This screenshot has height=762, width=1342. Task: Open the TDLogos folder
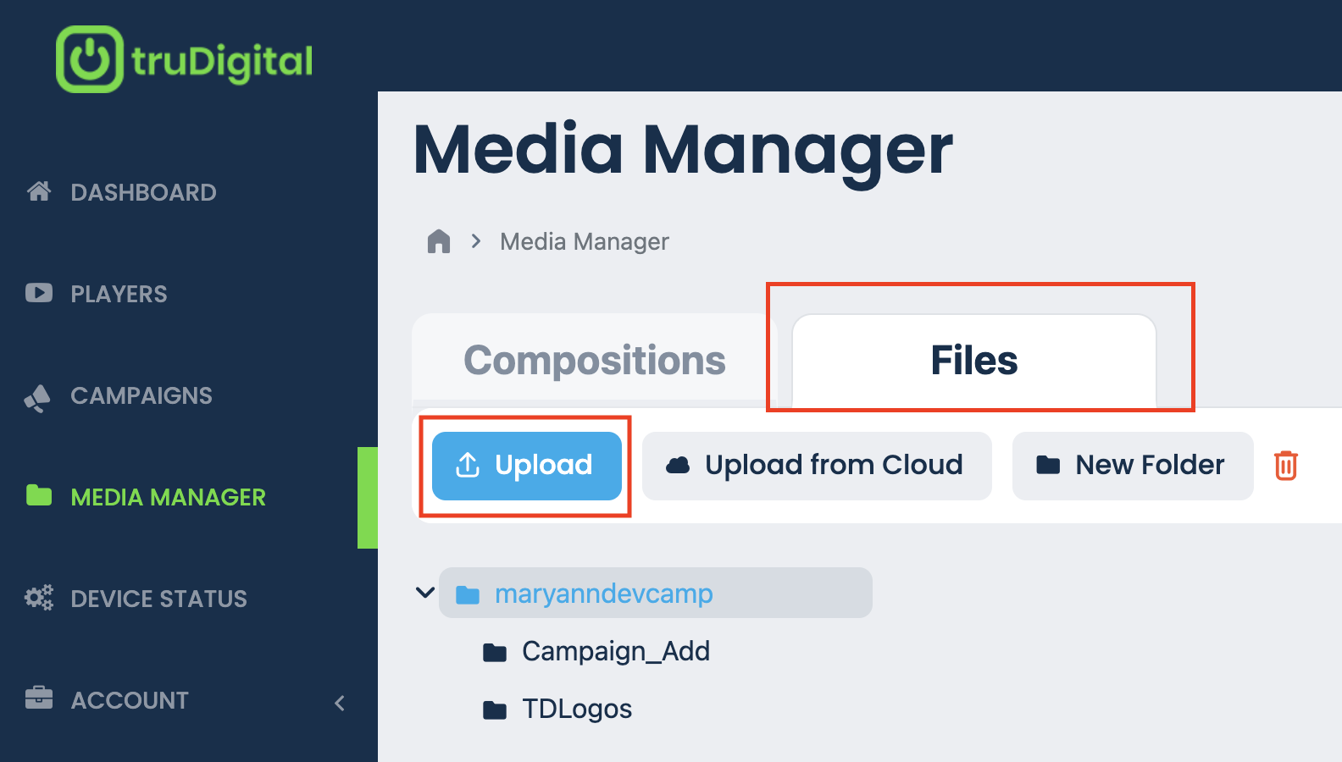point(577,709)
